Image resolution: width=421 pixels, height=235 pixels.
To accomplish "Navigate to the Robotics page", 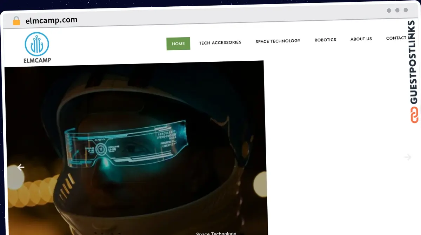I will [325, 40].
